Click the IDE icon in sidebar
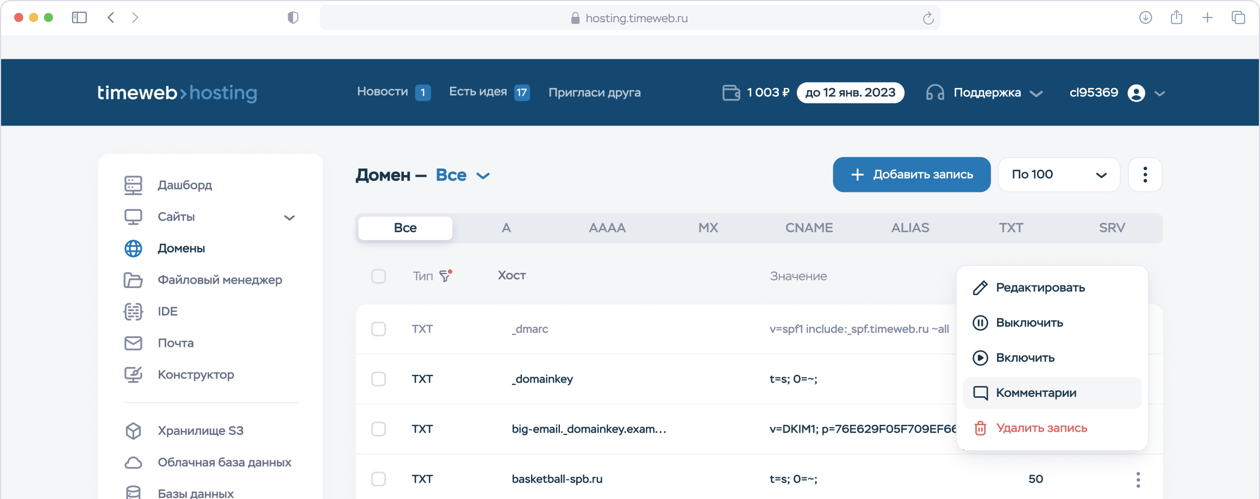1260x499 pixels. coord(133,311)
